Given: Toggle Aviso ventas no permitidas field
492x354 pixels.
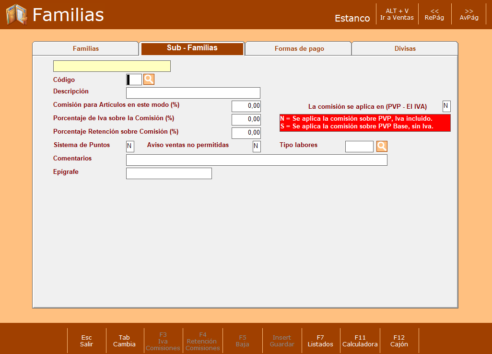Looking at the screenshot, I should click(257, 147).
